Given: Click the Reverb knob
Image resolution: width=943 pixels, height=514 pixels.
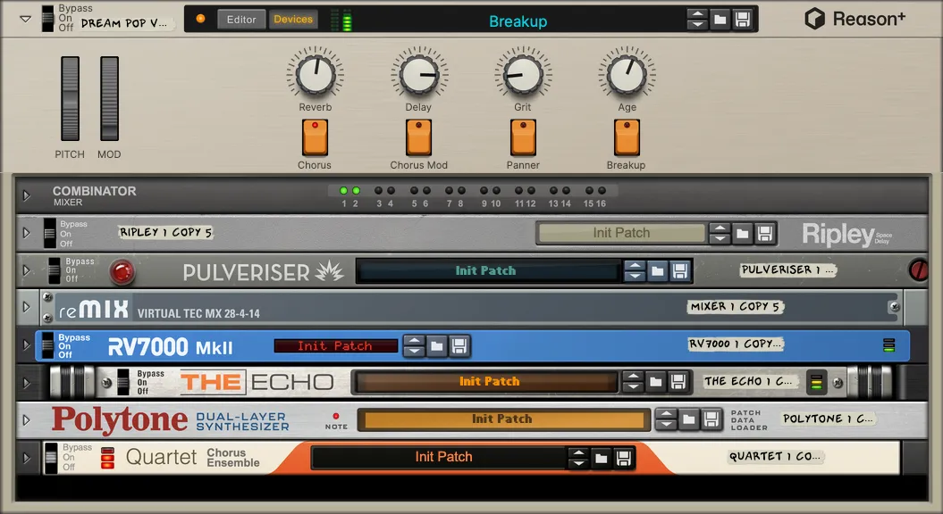Looking at the screenshot, I should click(x=316, y=74).
